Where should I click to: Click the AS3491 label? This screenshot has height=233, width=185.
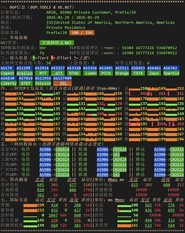(106, 68)
